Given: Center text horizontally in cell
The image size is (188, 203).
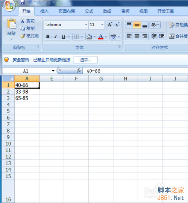Looking at the screenshot, I should click(x=137, y=36).
